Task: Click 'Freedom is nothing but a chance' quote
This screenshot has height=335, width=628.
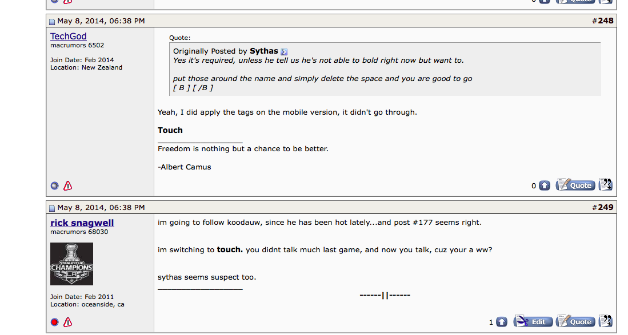Action: 243,149
